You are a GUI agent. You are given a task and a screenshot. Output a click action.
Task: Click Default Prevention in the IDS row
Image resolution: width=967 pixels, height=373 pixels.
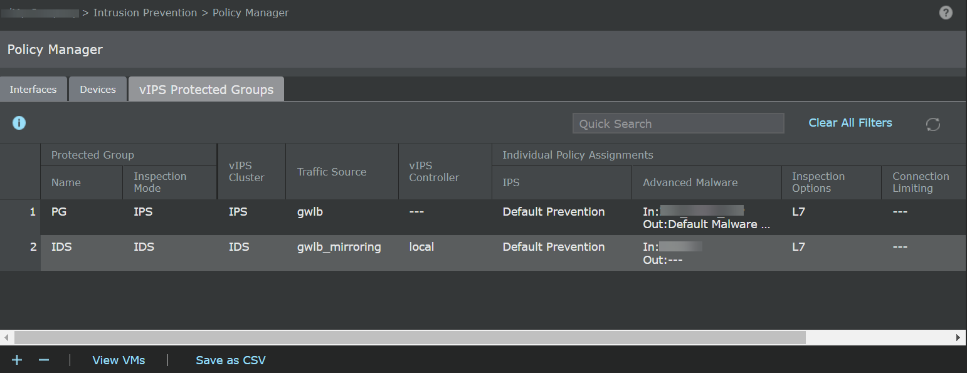coord(554,247)
